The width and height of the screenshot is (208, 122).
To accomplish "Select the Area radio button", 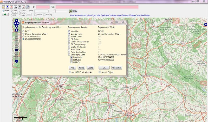I will (x=20, y=15).
